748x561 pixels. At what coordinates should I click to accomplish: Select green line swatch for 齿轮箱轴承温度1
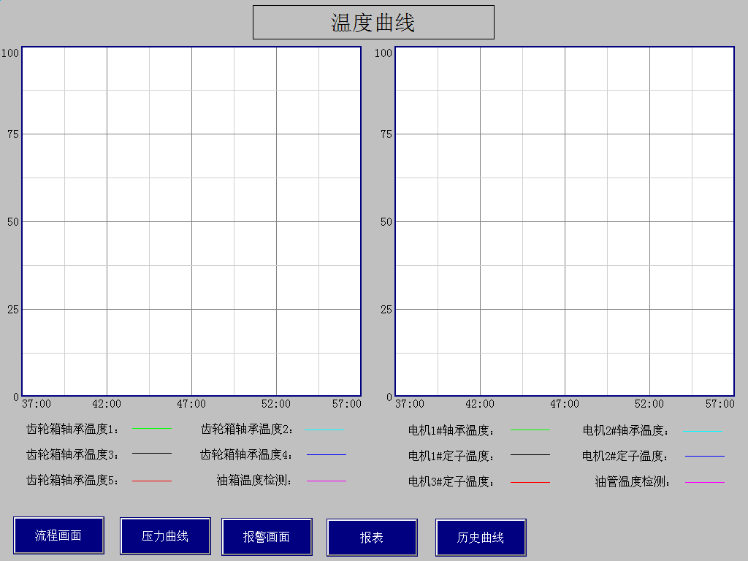(x=152, y=428)
